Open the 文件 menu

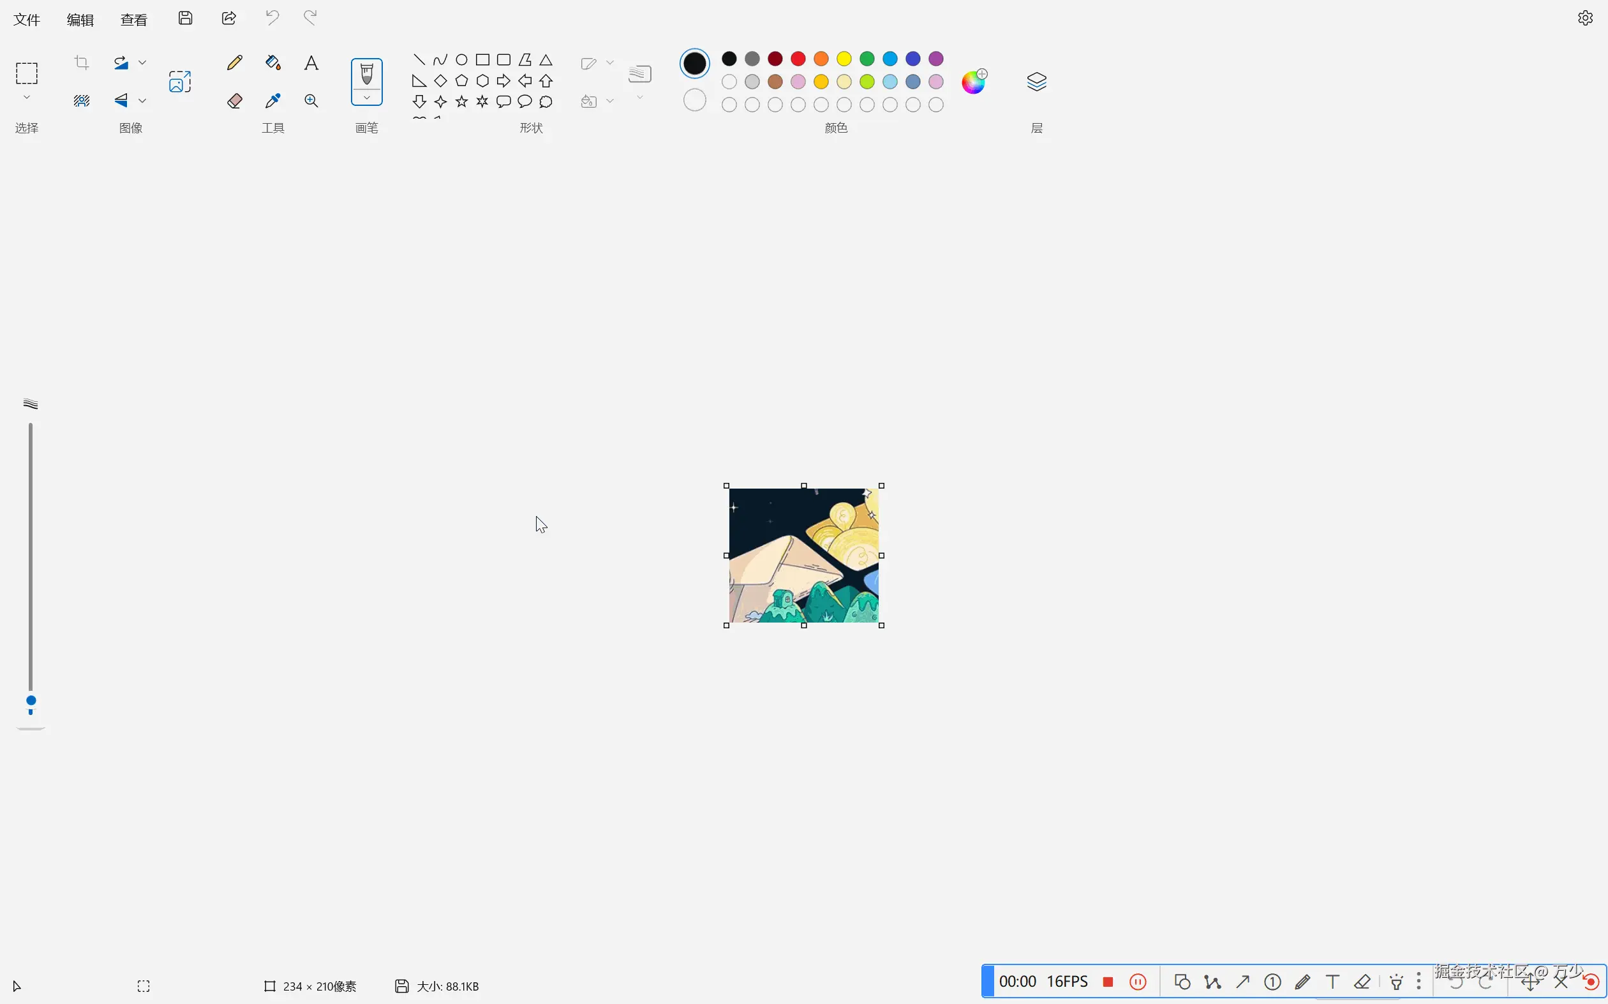click(x=27, y=20)
